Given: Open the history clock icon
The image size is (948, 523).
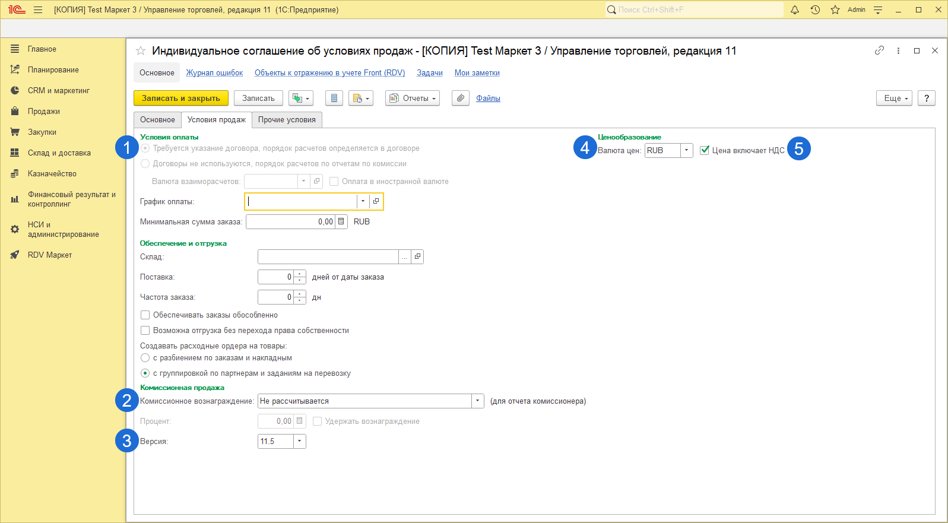Looking at the screenshot, I should pos(815,9).
